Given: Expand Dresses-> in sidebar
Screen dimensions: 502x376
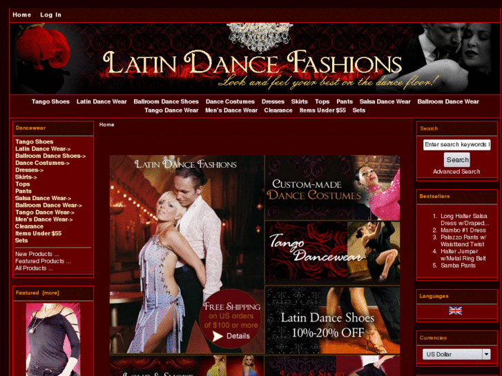Looking at the screenshot, I should point(29,170).
